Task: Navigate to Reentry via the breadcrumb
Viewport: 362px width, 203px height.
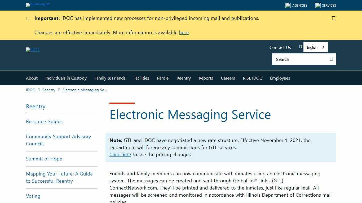Action: (x=49, y=90)
